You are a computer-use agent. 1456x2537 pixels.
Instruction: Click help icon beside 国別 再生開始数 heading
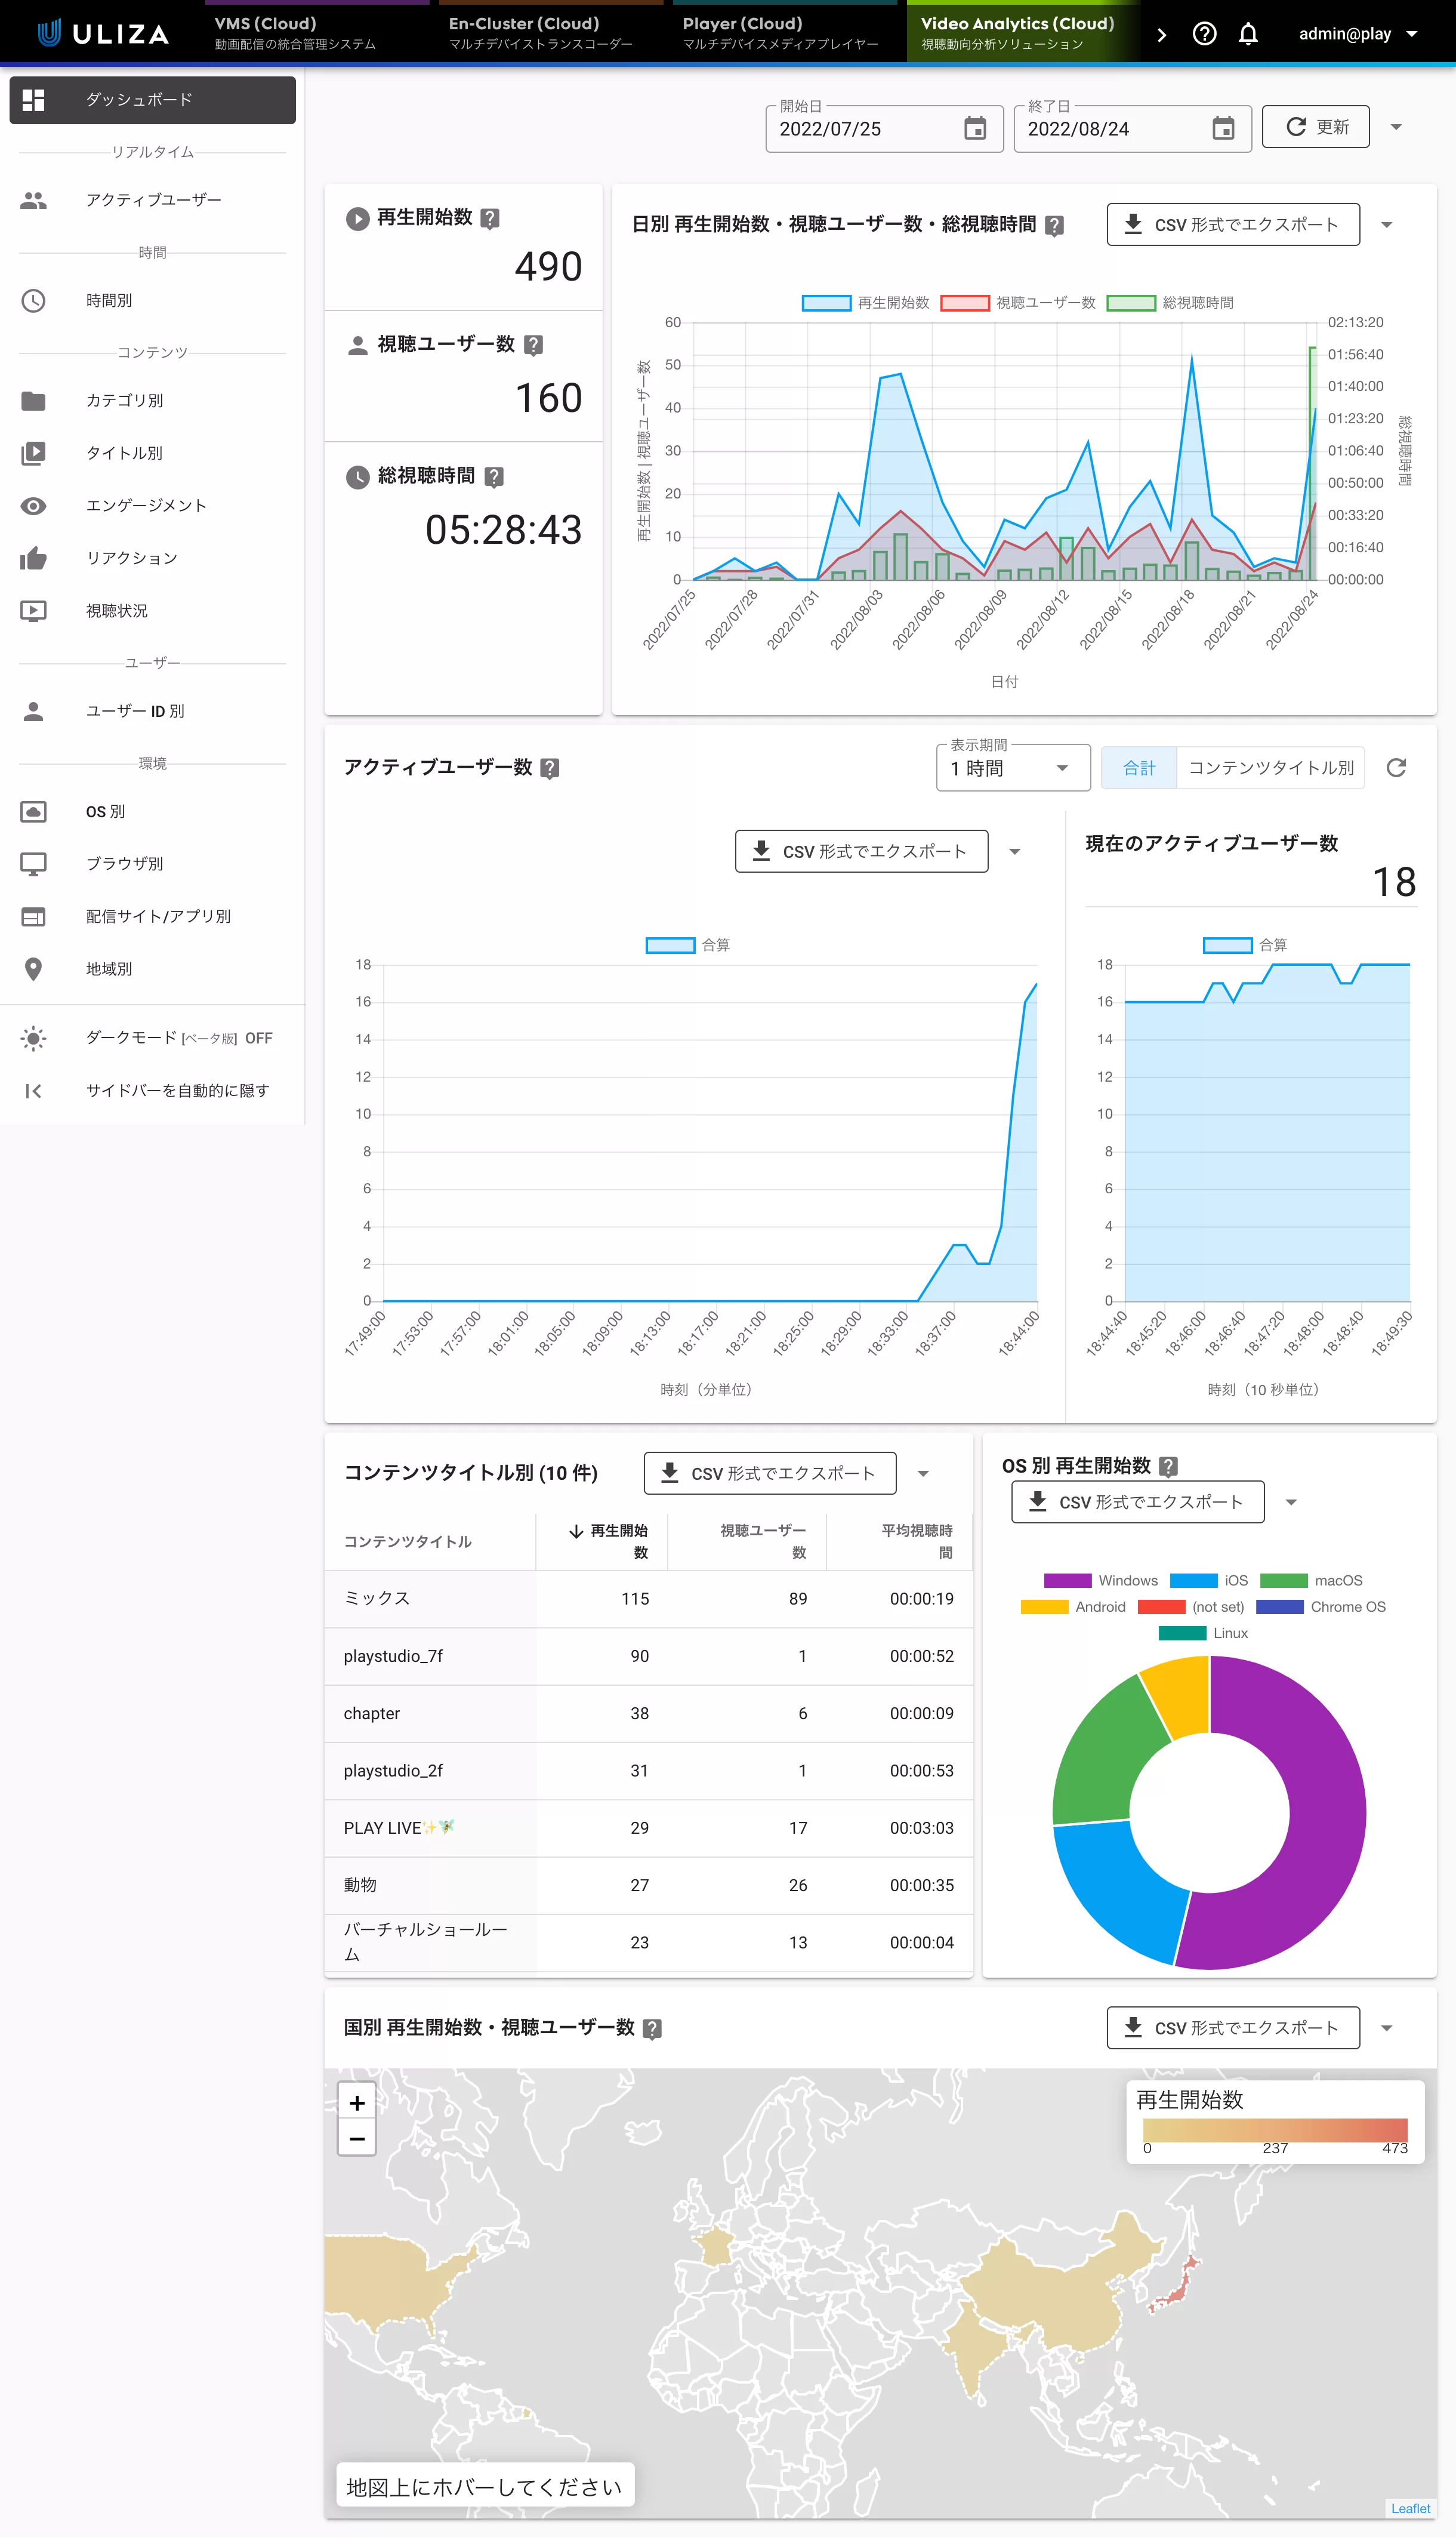click(x=652, y=2029)
